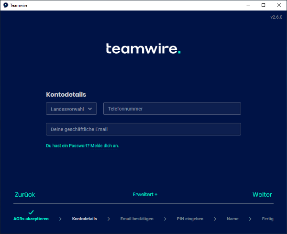Select the Kontodetails step label

click(84, 219)
